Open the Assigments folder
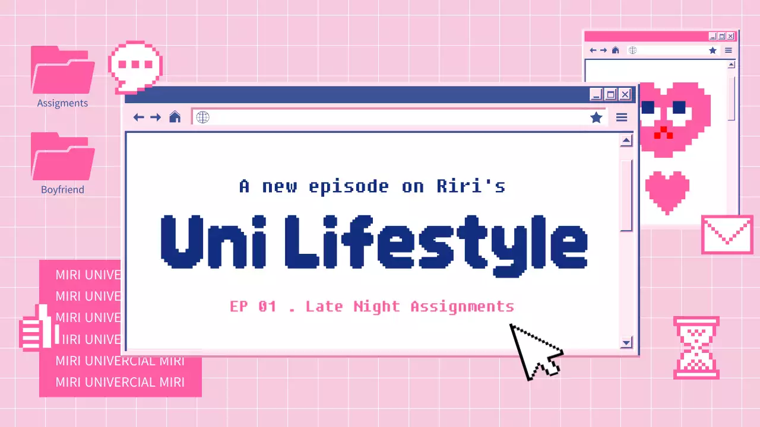760x427 pixels. [62, 71]
